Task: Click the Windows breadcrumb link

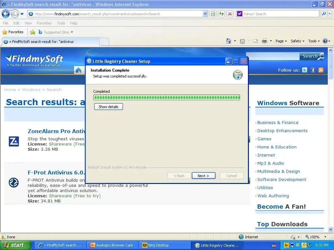Action: [31, 90]
